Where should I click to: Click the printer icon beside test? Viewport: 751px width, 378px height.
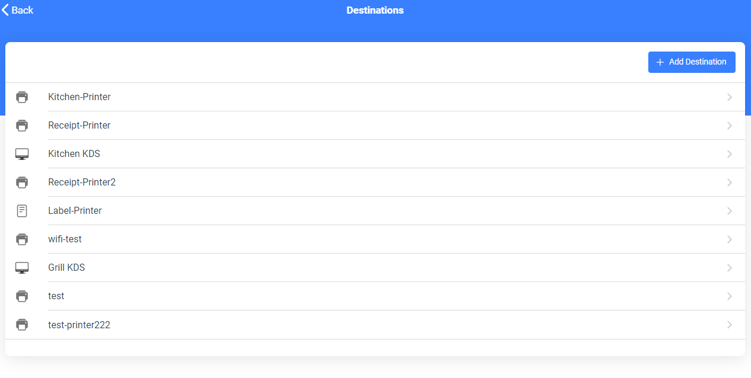[22, 296]
